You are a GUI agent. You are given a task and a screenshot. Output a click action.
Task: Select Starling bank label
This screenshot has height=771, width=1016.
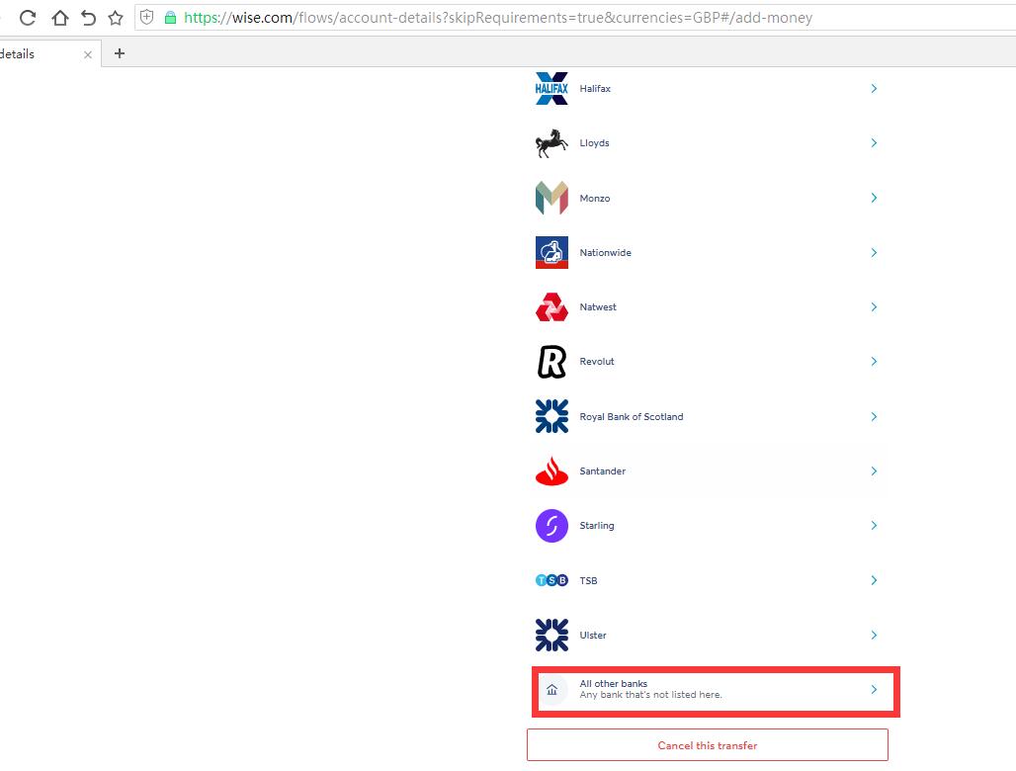(597, 526)
